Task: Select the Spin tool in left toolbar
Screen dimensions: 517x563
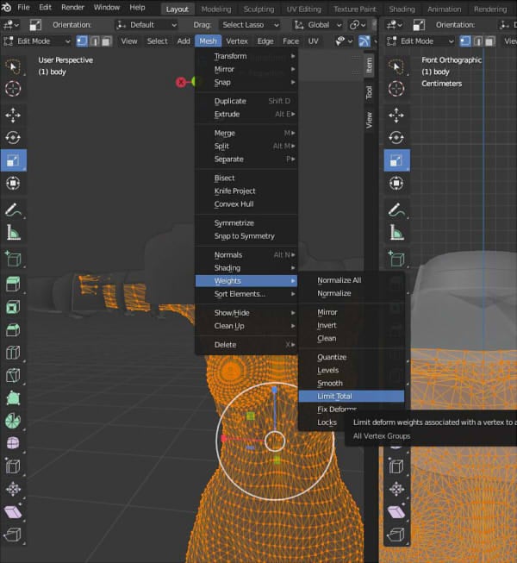Action: (13, 421)
